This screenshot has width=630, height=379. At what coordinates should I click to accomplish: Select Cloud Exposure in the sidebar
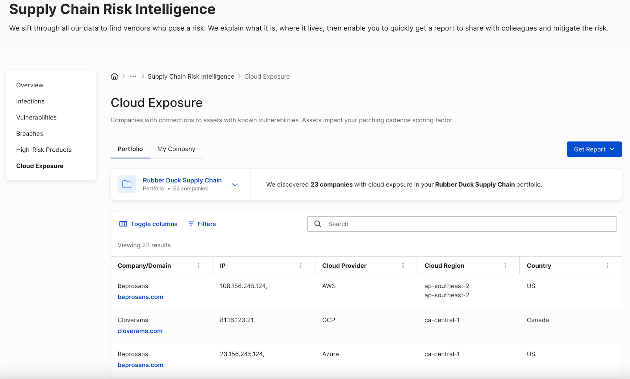pyautogui.click(x=40, y=166)
